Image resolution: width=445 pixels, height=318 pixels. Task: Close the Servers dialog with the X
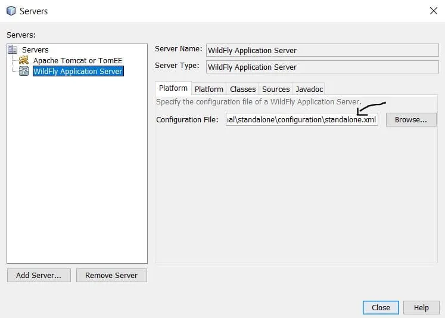[433, 11]
